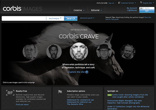Select the artist portrait wearing a hat
This screenshot has width=156, height=110.
(104, 51)
